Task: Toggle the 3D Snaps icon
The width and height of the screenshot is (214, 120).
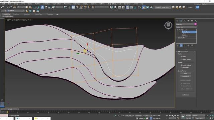Action: [x=78, y=7]
